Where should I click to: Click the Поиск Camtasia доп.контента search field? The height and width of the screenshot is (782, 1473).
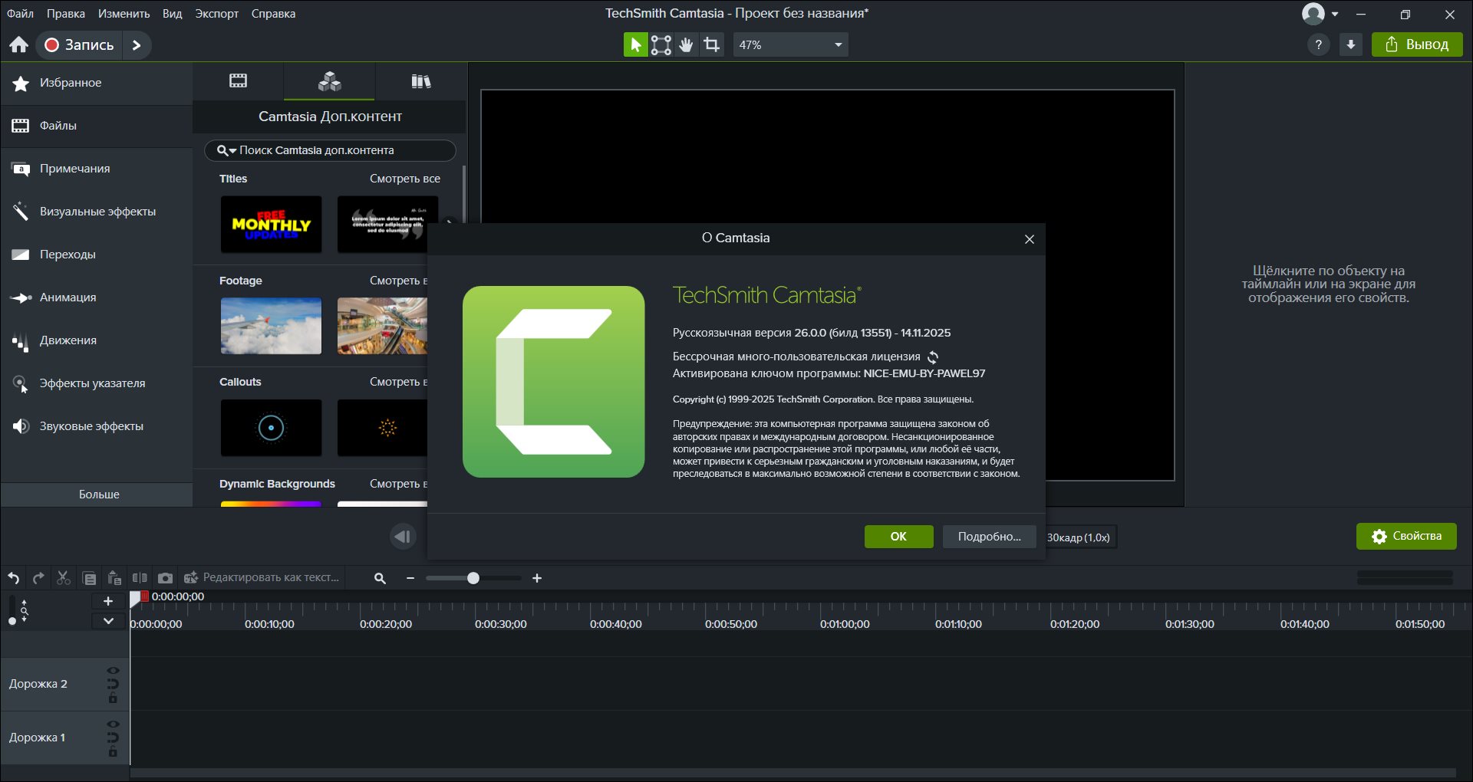coord(338,150)
